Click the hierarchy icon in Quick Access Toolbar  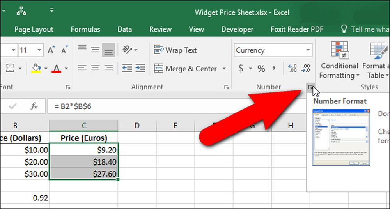click(x=22, y=11)
